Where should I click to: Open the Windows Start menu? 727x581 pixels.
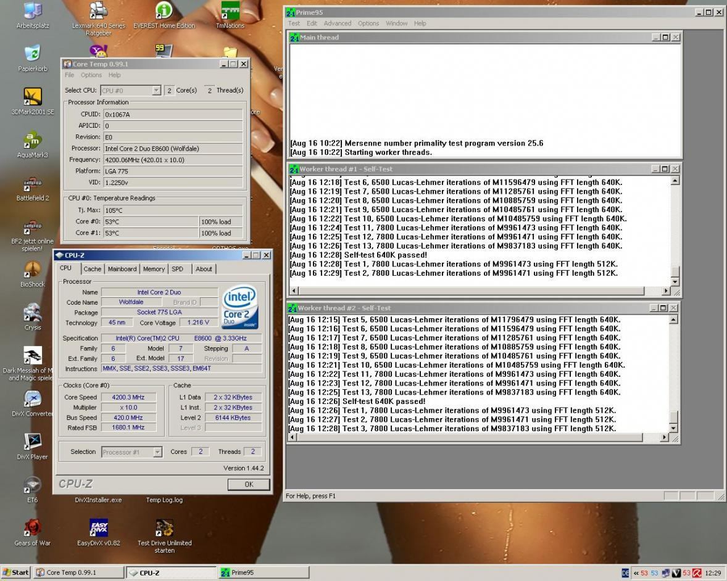point(15,572)
